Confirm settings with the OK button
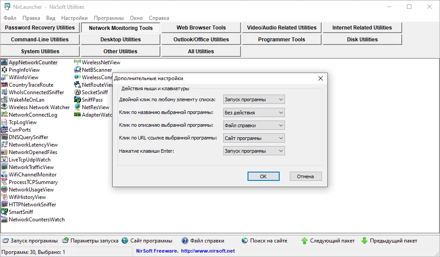The image size is (440, 257). pyautogui.click(x=263, y=176)
